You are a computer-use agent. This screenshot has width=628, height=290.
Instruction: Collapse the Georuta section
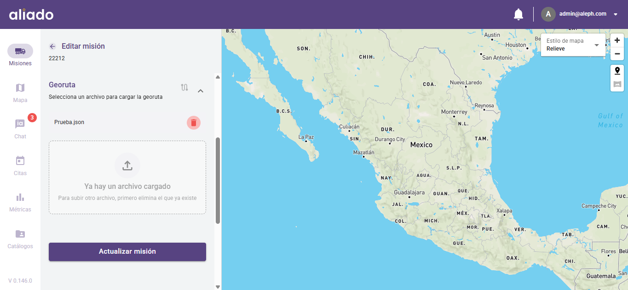[x=201, y=91]
